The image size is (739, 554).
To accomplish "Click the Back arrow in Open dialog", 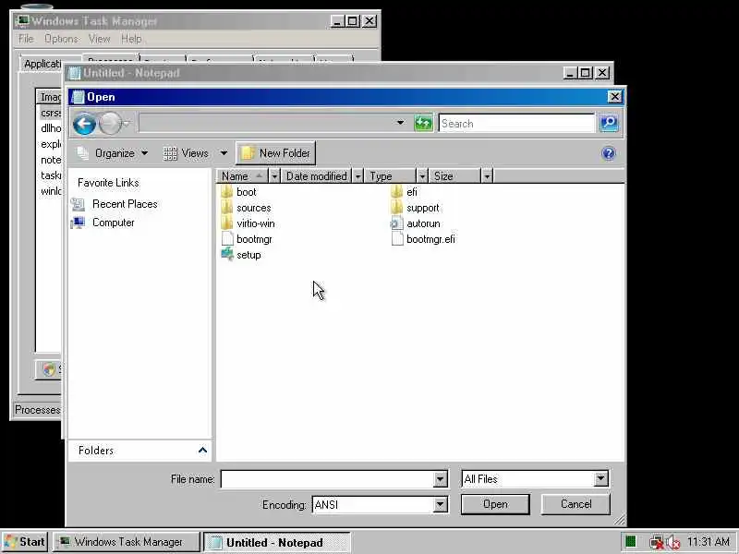I will point(84,124).
